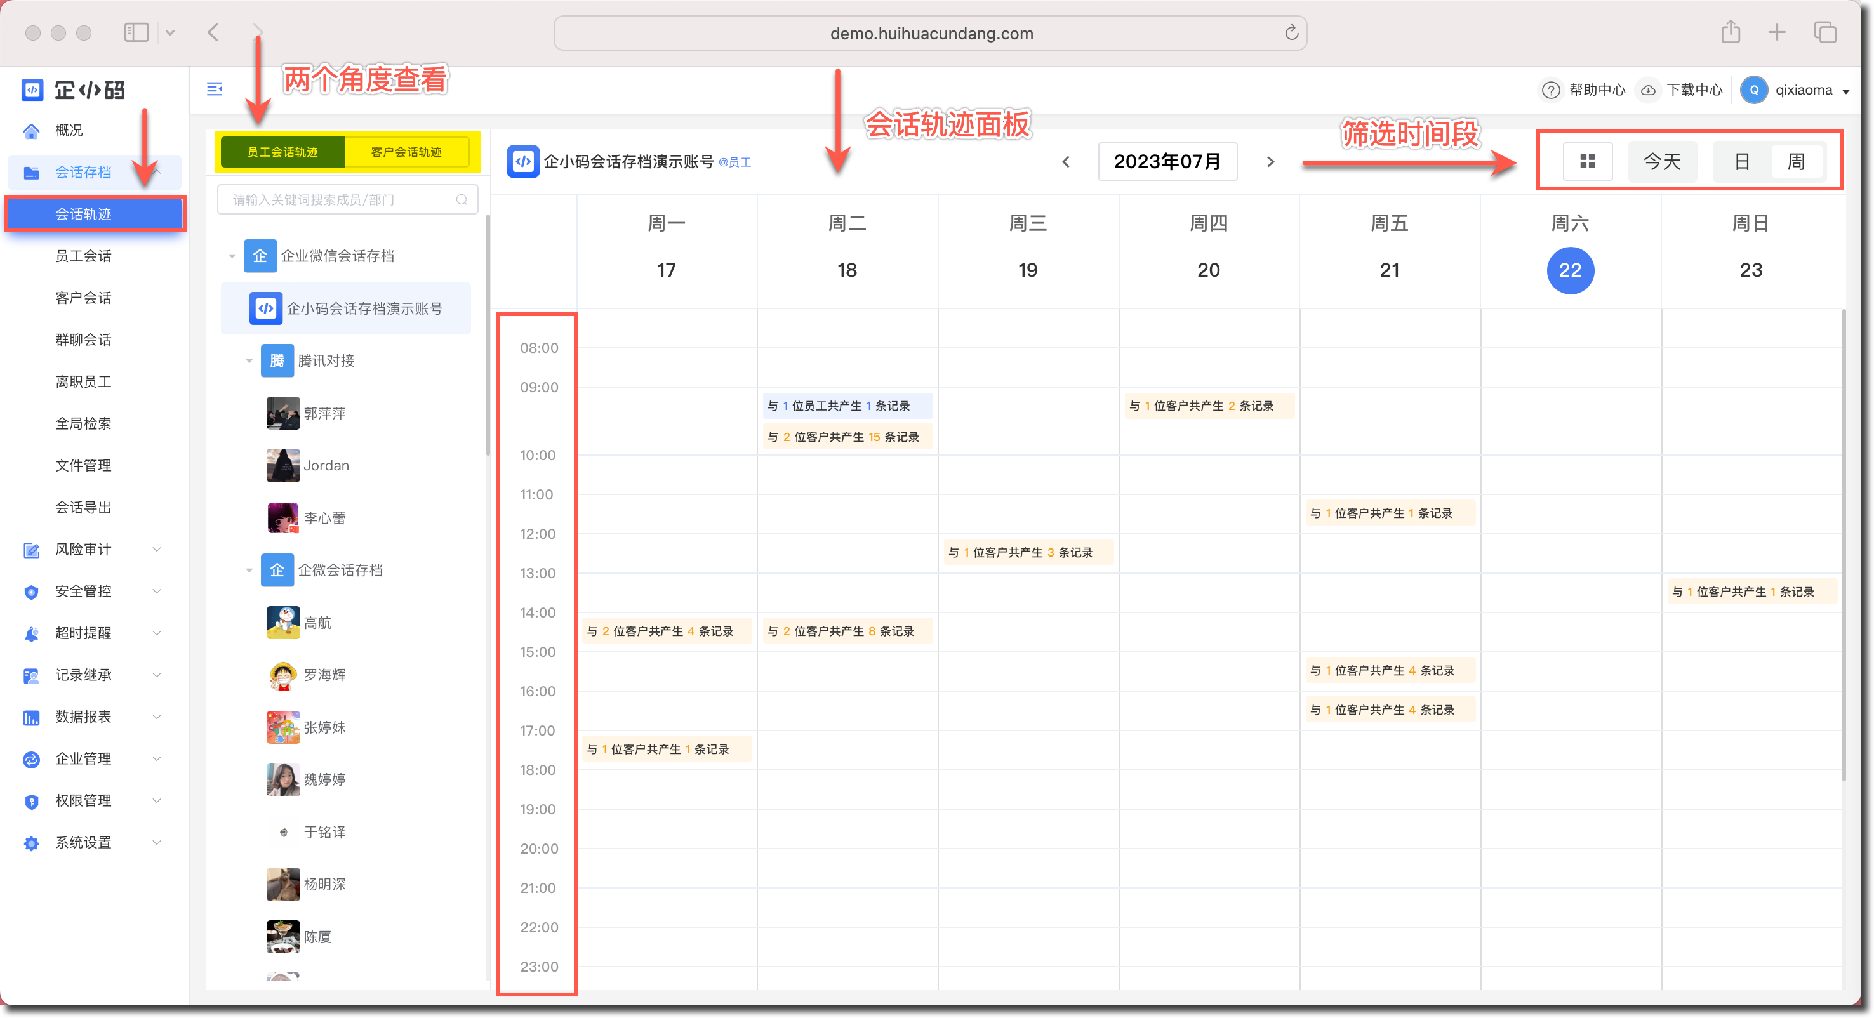This screenshot has height=1018, width=1874.
Task: Click the help question-mark icon
Action: [1551, 90]
